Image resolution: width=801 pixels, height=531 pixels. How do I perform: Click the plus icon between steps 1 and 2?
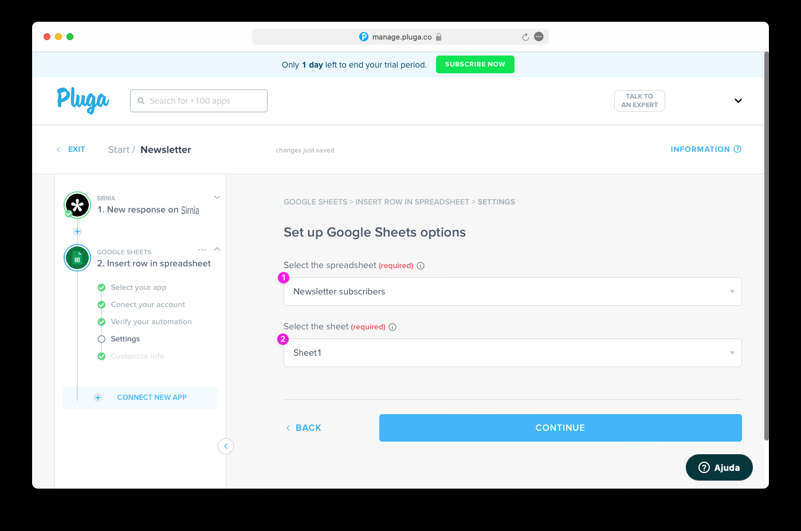pos(77,231)
